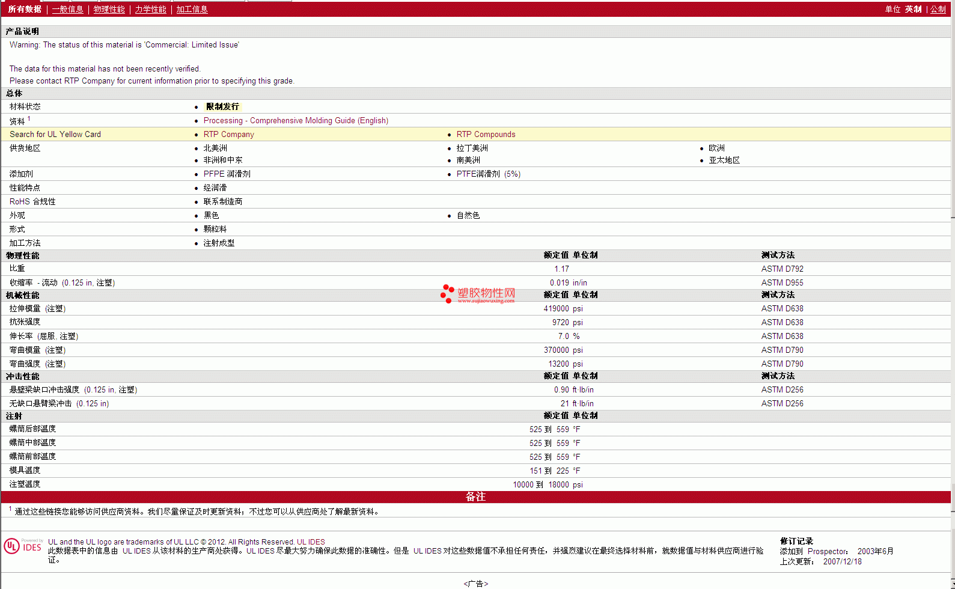Click 经润滑 feature entry
The image size is (955, 589).
pos(215,188)
